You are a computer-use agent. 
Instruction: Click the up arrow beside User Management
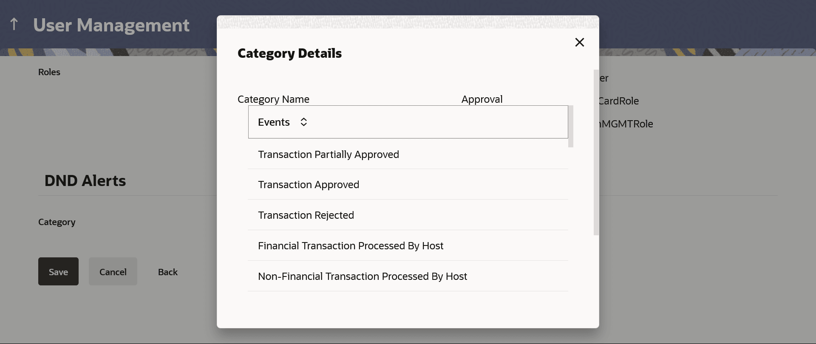pyautogui.click(x=14, y=24)
